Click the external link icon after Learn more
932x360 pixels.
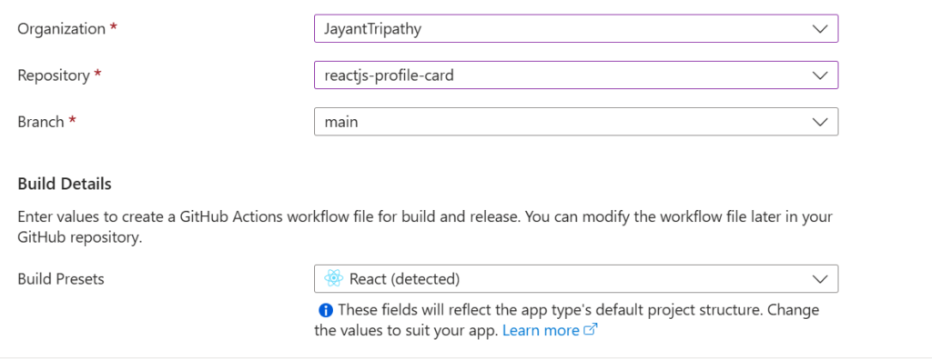pos(590,330)
